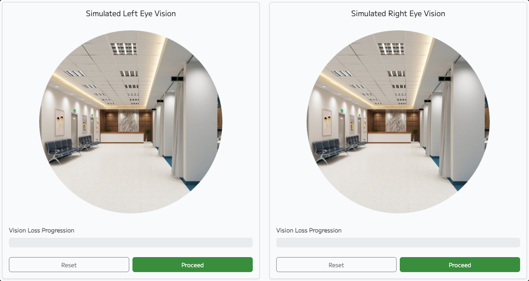Reset the right eye vision simulation
Viewport: 529px width, 281px height.
pos(336,265)
